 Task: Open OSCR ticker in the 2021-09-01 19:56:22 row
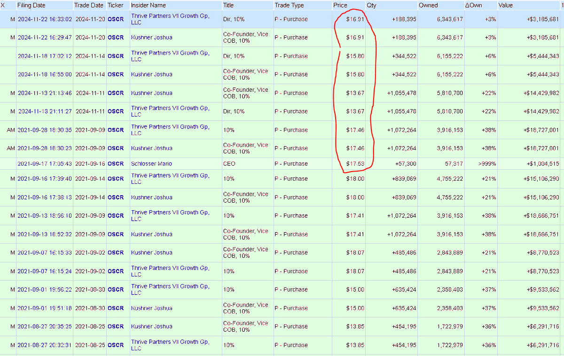(x=116, y=290)
